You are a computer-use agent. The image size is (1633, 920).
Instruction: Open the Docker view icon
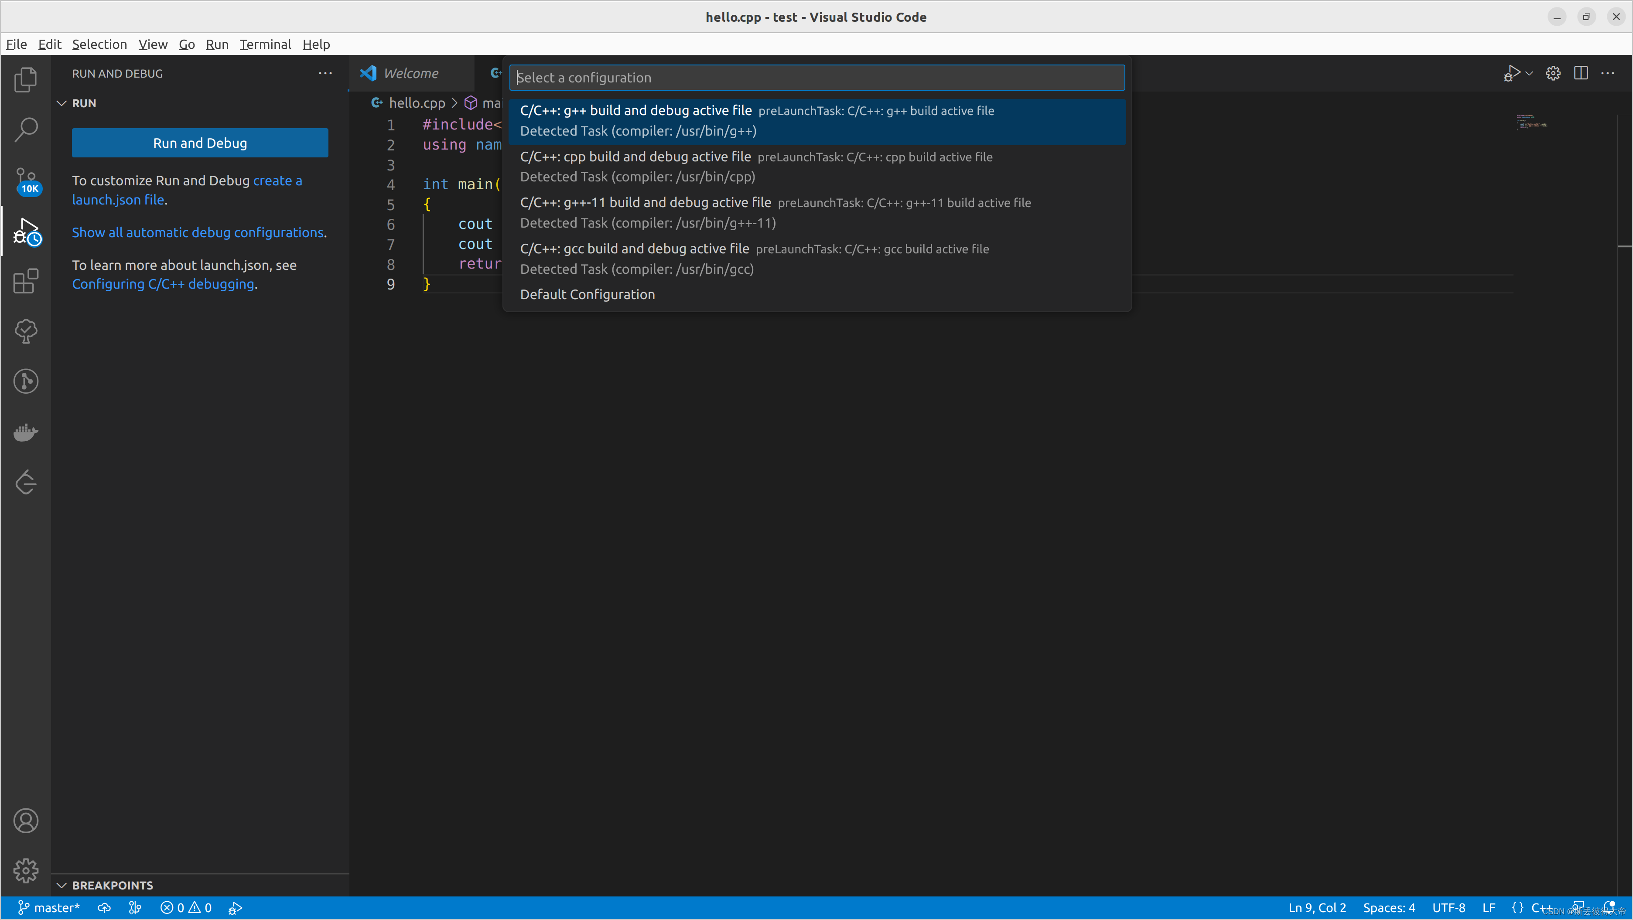pyautogui.click(x=25, y=432)
